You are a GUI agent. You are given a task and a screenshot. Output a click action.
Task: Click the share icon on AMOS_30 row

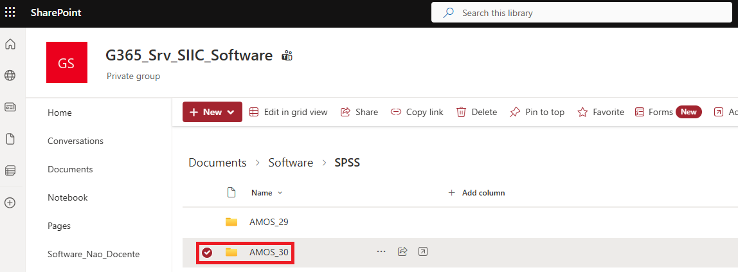[x=402, y=251]
